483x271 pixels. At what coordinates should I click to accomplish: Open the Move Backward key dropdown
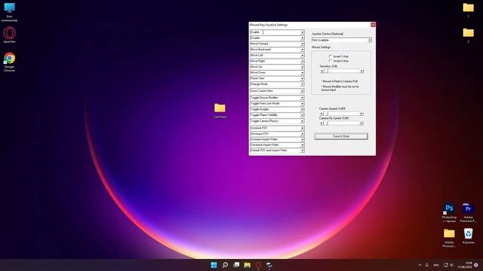coord(277,50)
